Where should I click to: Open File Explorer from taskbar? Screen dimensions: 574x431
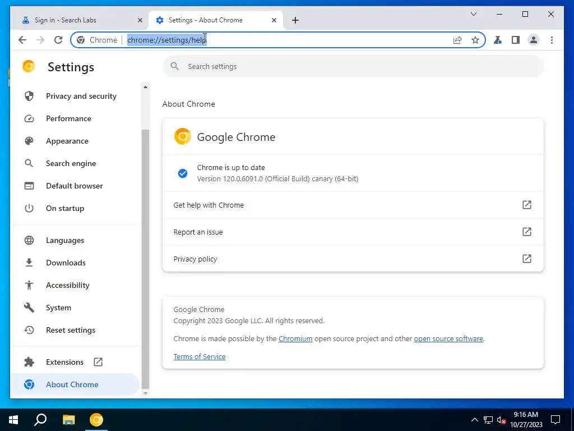[x=68, y=420]
